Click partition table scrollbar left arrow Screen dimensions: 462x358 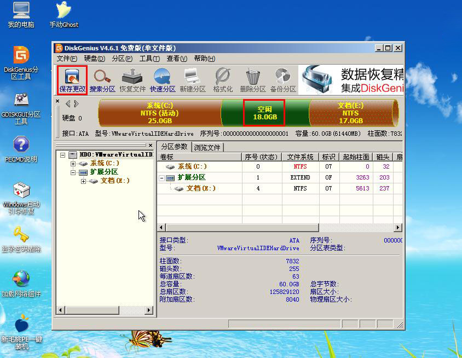[x=161, y=228]
